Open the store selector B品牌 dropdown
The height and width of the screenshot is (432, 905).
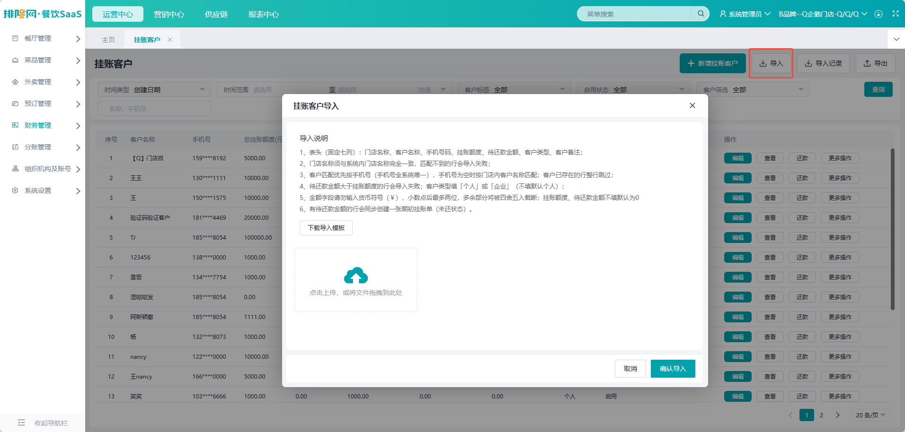pyautogui.click(x=823, y=14)
